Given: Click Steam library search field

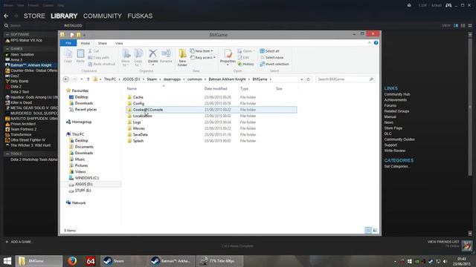Looking at the screenshot, I should (33, 26).
